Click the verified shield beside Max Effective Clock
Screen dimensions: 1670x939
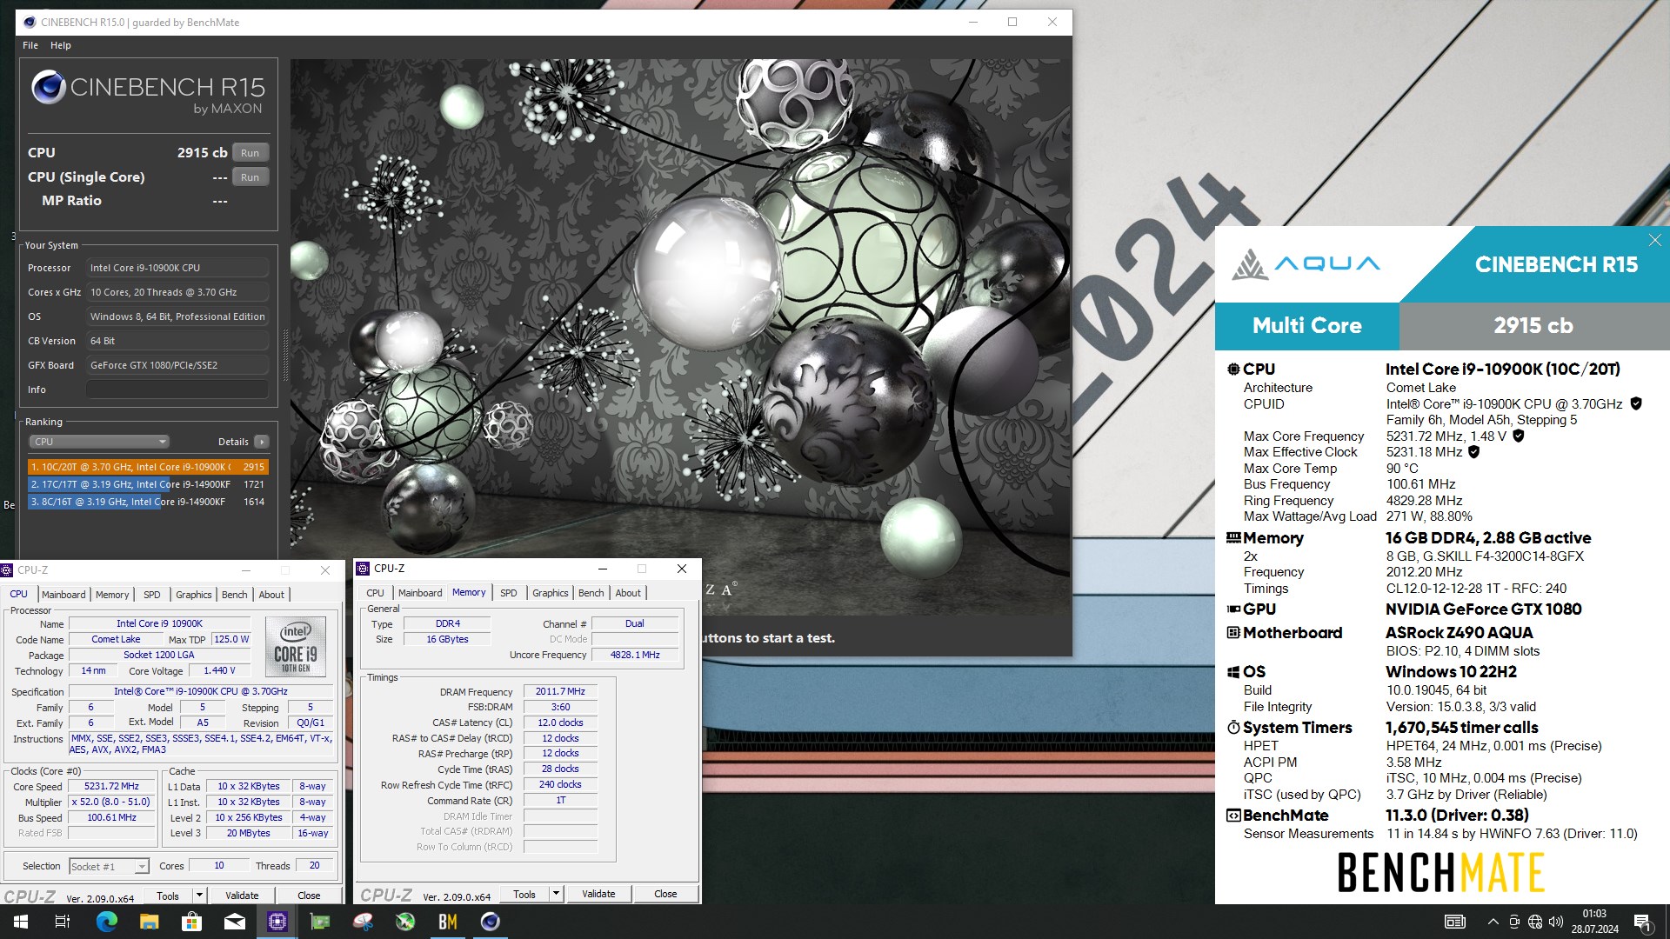[x=1473, y=452]
